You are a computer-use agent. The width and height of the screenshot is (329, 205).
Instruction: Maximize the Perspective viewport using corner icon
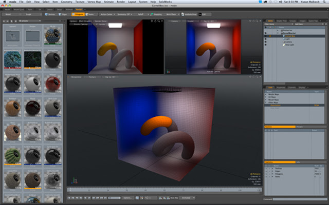260,77
